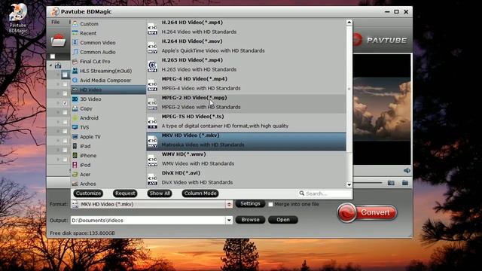Click the video preview thumbnail
This screenshot has height=271, width=482.
tap(382, 109)
